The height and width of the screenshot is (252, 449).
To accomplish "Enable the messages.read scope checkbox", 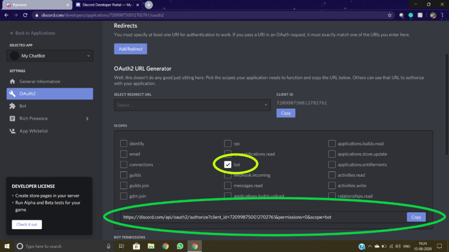I will point(228,185).
